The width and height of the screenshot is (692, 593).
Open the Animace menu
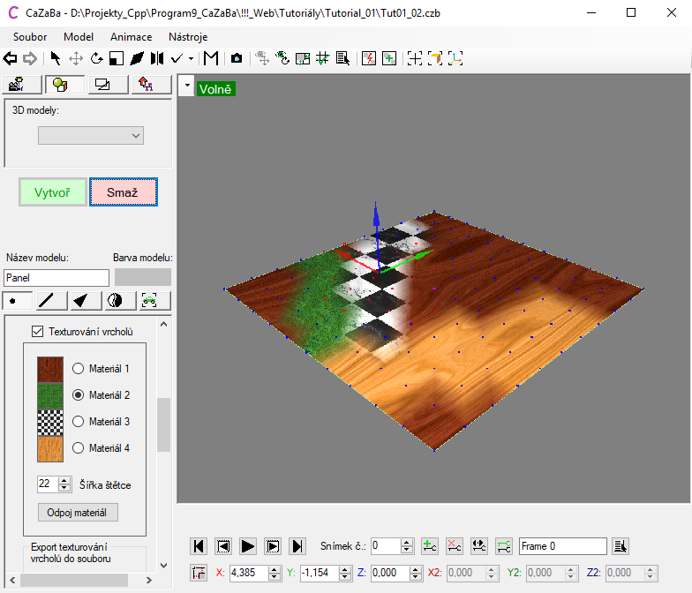[x=131, y=37]
